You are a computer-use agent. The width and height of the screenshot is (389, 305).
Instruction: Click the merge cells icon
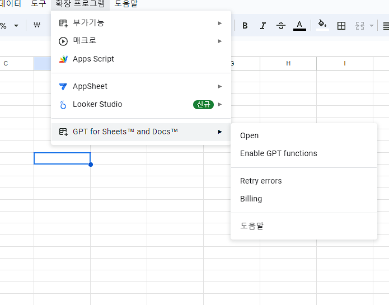click(x=360, y=26)
